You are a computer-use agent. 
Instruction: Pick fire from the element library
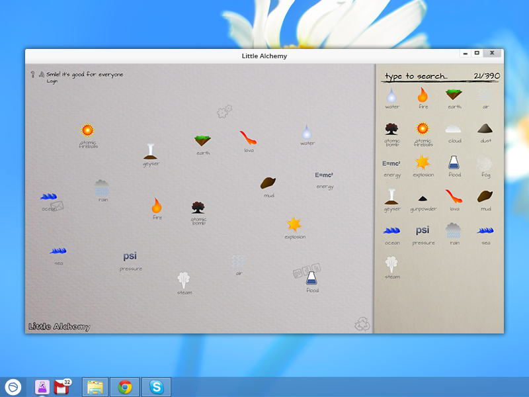[423, 98]
